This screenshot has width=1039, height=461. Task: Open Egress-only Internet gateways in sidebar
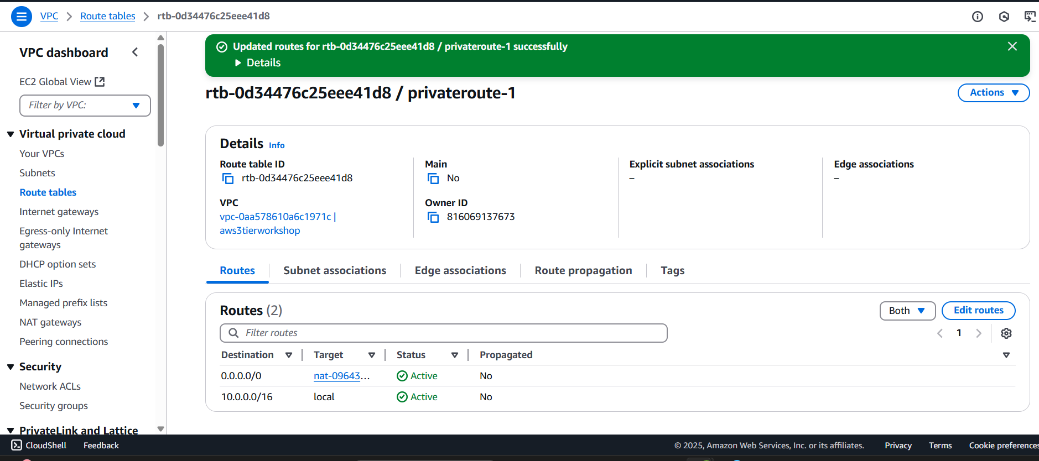pyautogui.click(x=64, y=238)
